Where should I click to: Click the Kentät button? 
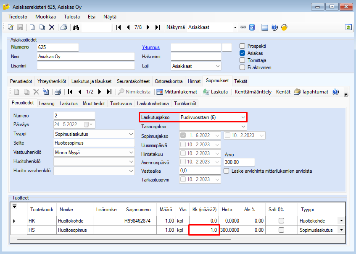[x=283, y=92]
